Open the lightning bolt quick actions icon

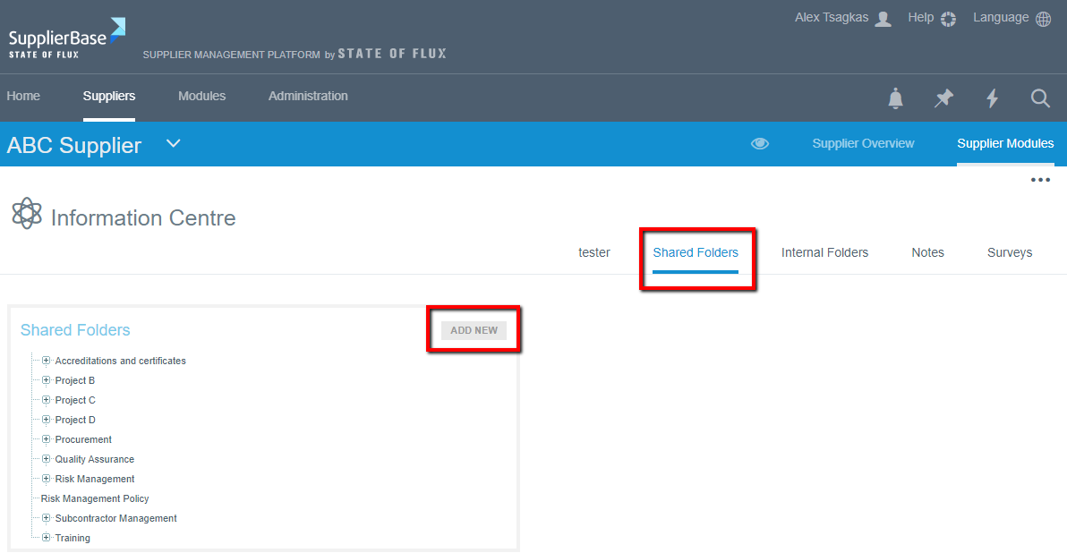(992, 98)
